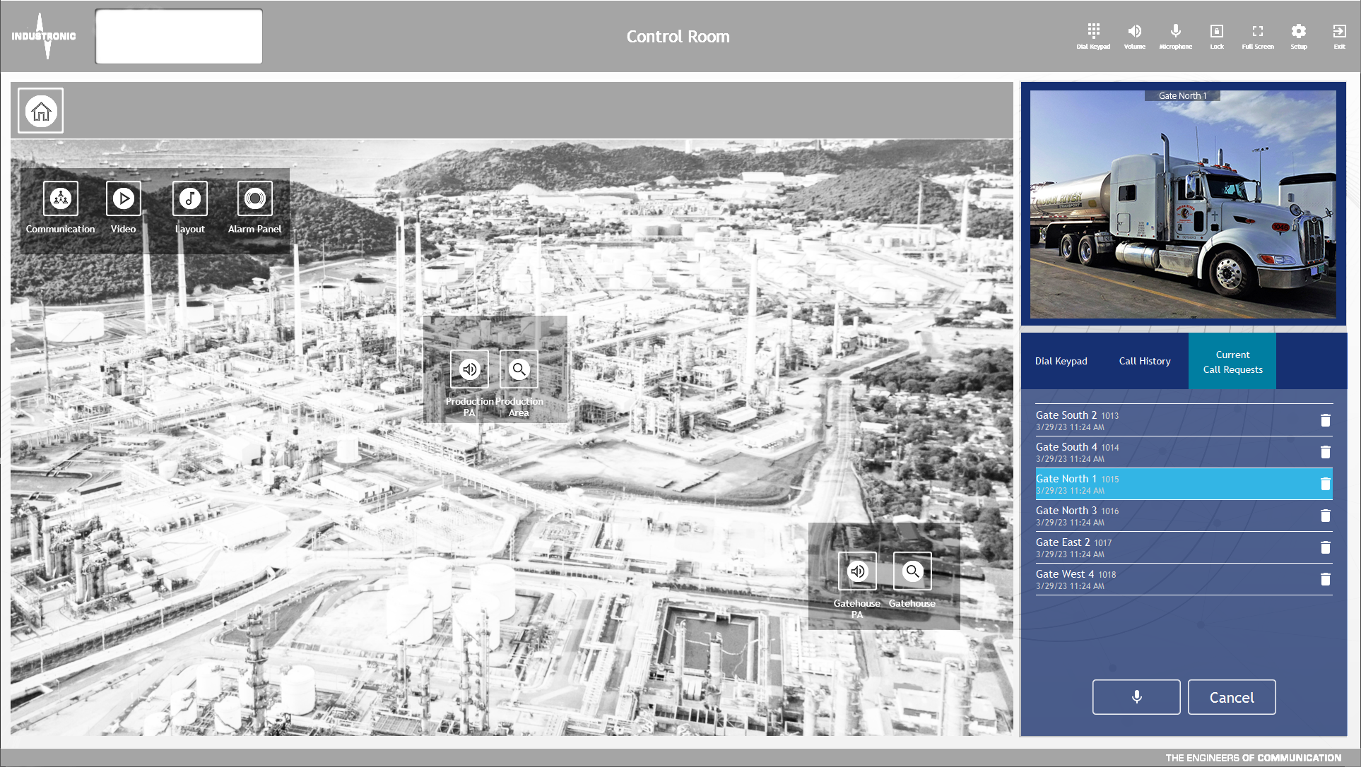
Task: Delete the Gate North 1 call request
Action: pos(1326,484)
